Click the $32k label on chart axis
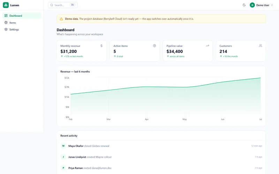The width and height of the screenshot is (279, 174). click(67, 78)
